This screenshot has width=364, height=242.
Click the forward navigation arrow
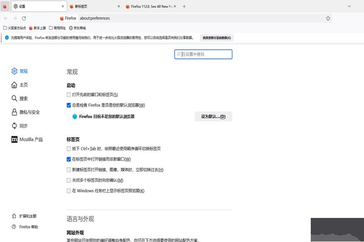[15, 18]
